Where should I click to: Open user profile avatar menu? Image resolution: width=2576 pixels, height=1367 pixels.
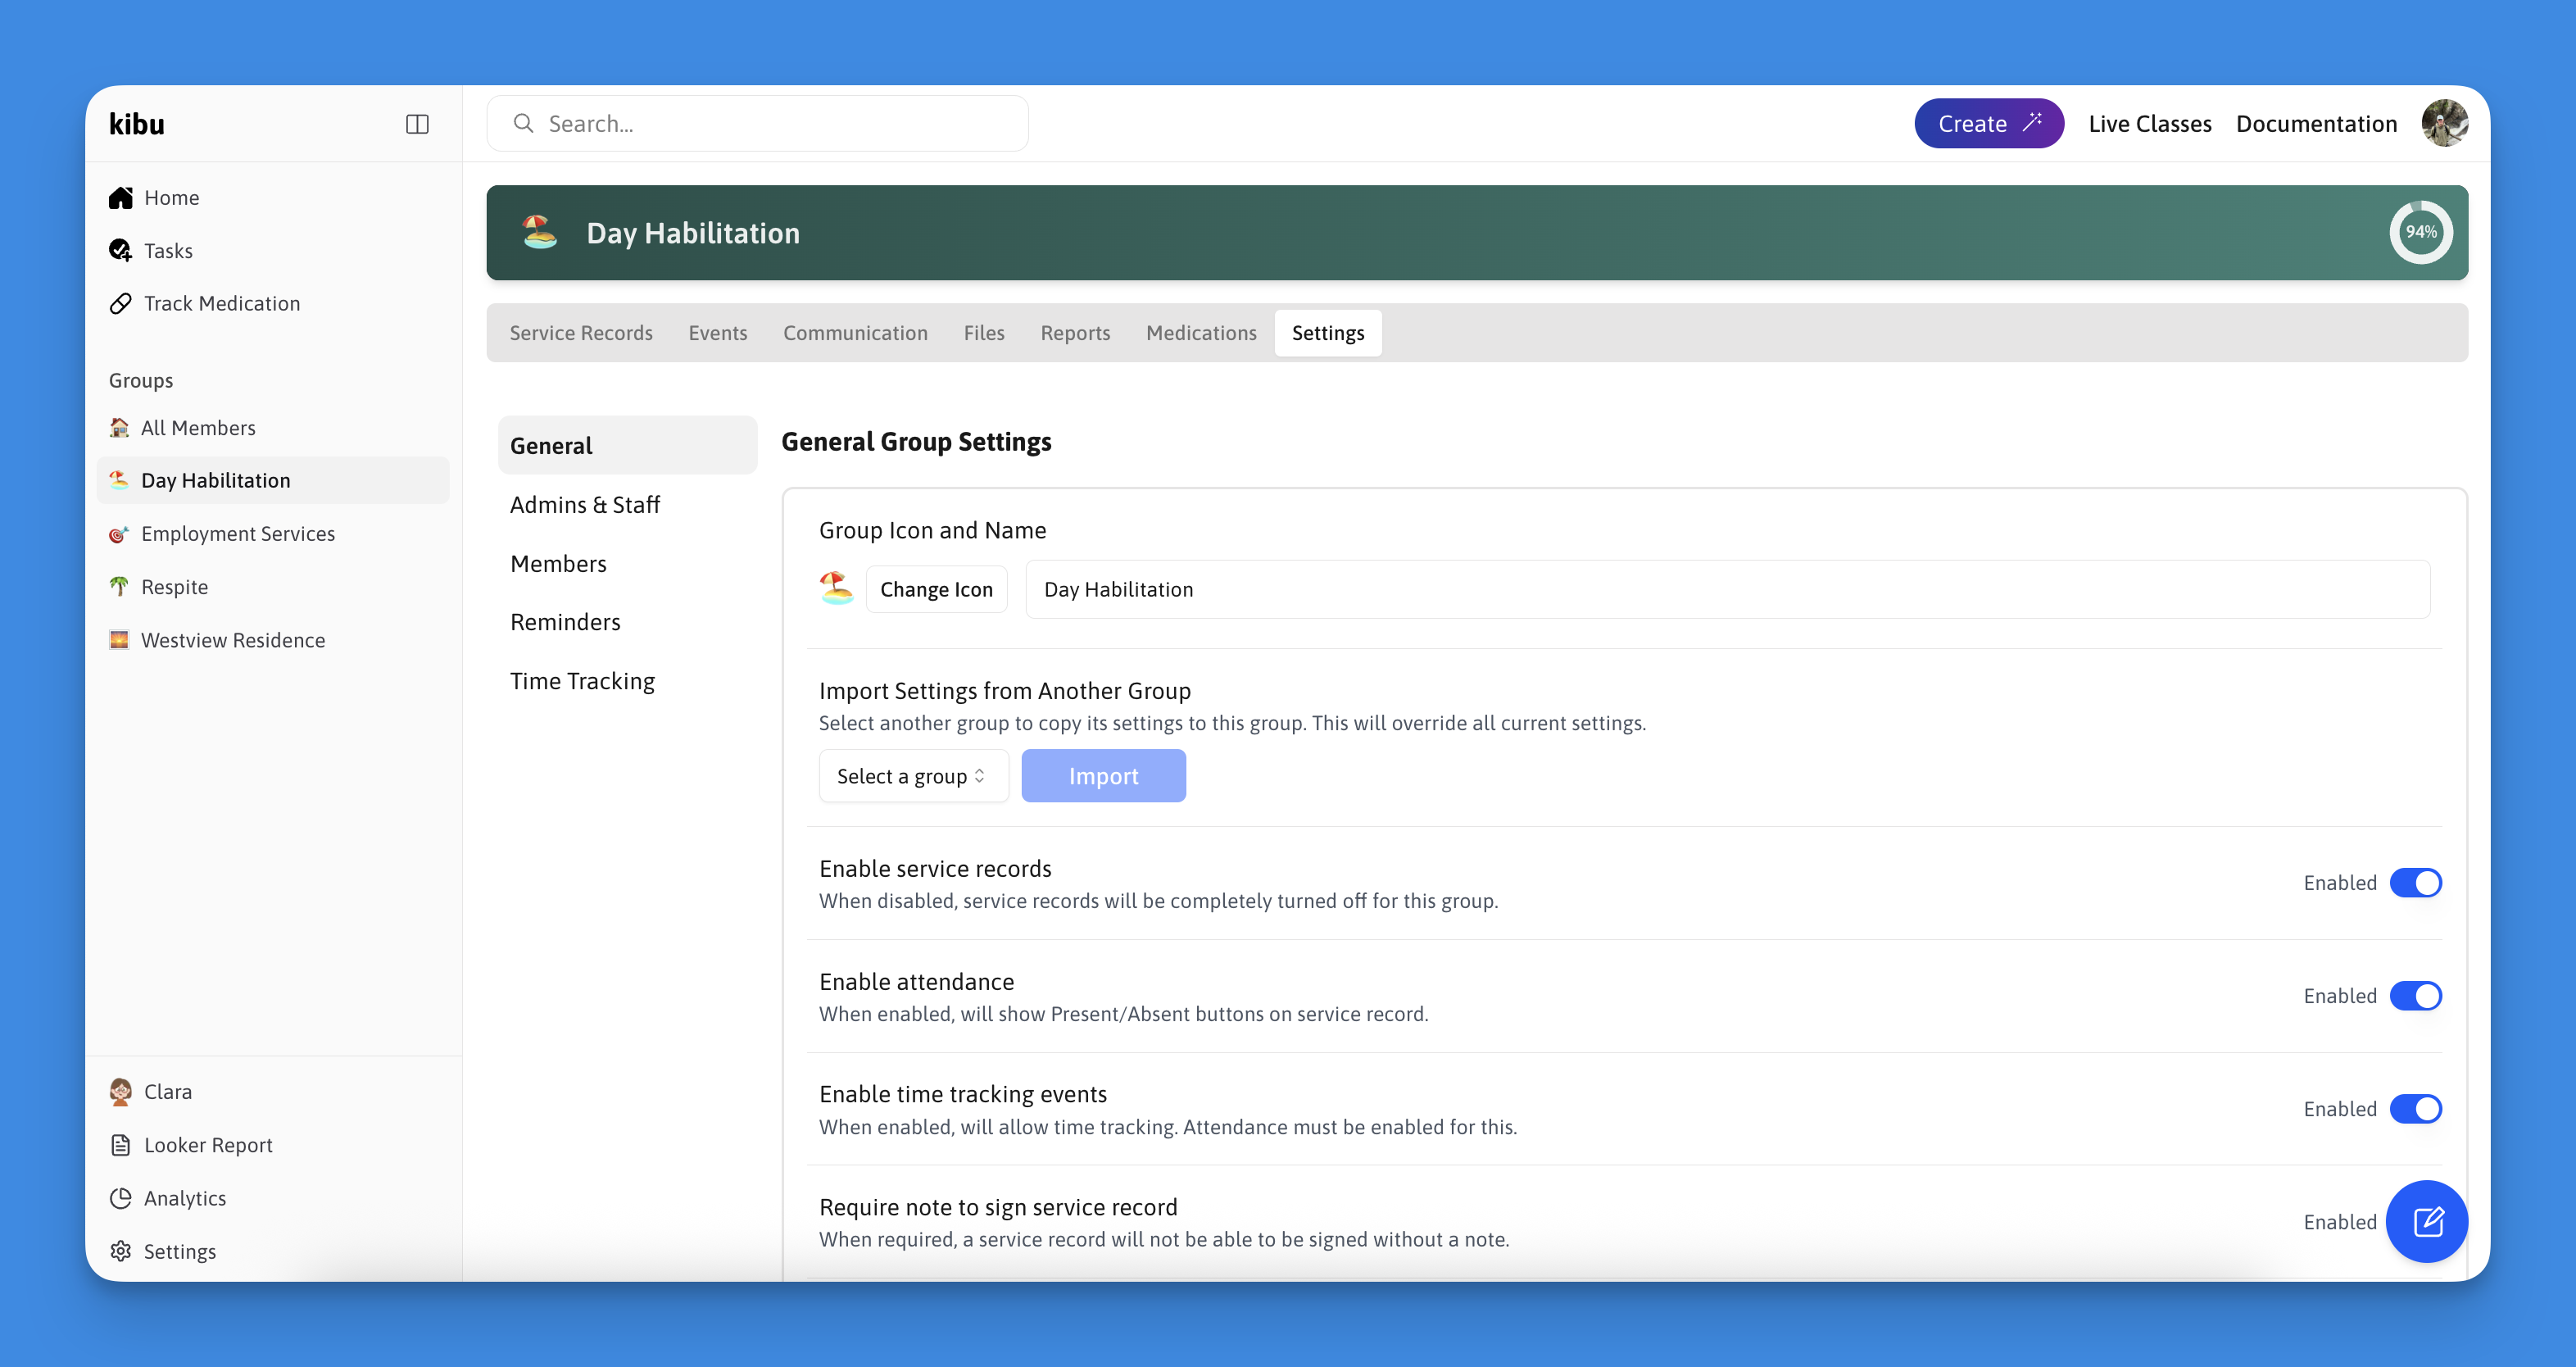(2444, 124)
